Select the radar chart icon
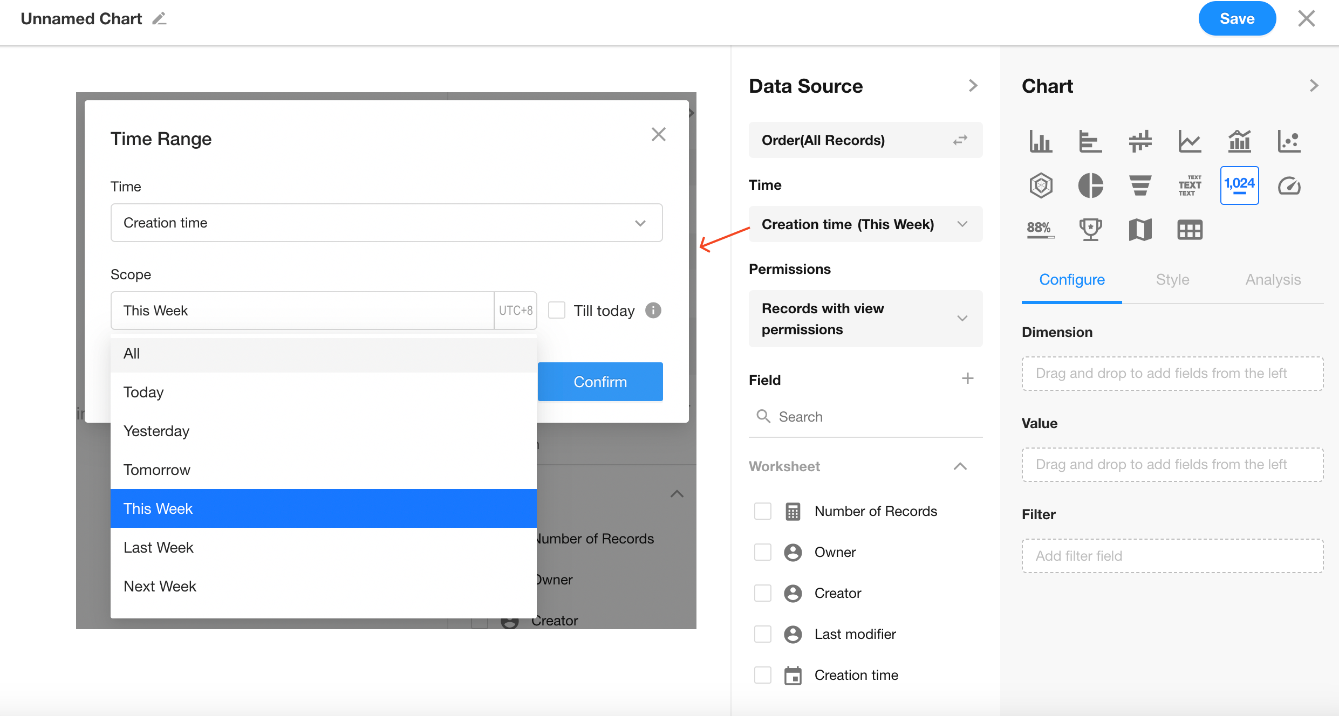 [1041, 186]
